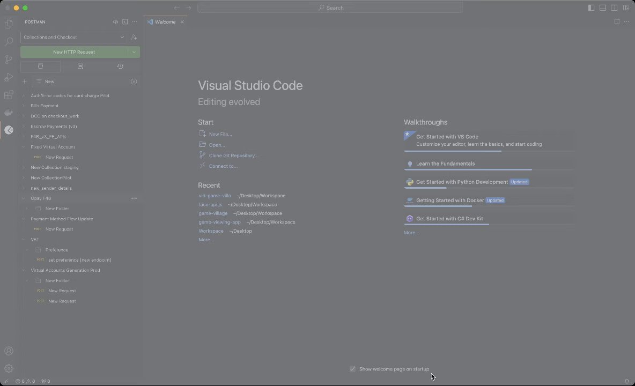
Task: Click the remote window icon in status bar
Action: [6, 381]
